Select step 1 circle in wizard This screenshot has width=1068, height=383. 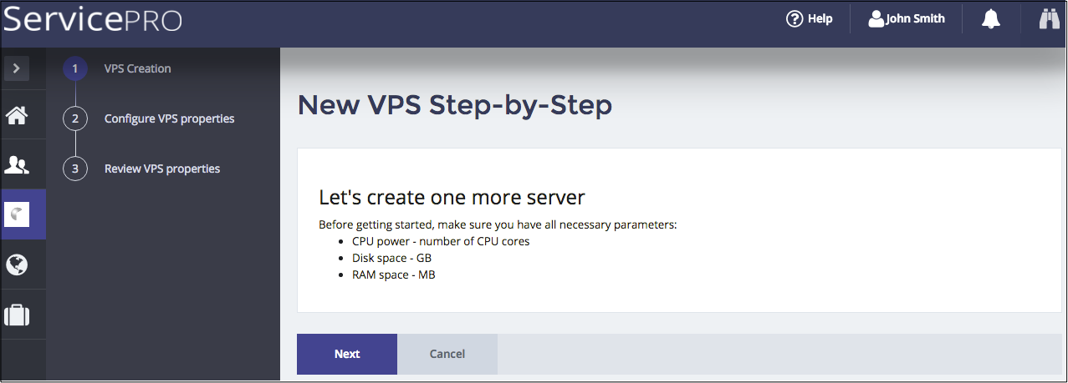coord(75,68)
